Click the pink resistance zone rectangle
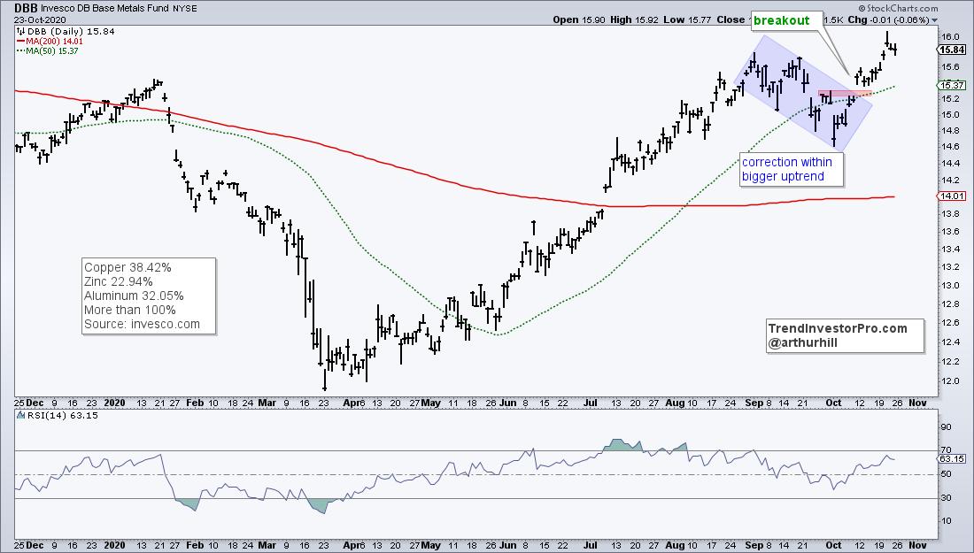The image size is (974, 553). click(845, 93)
